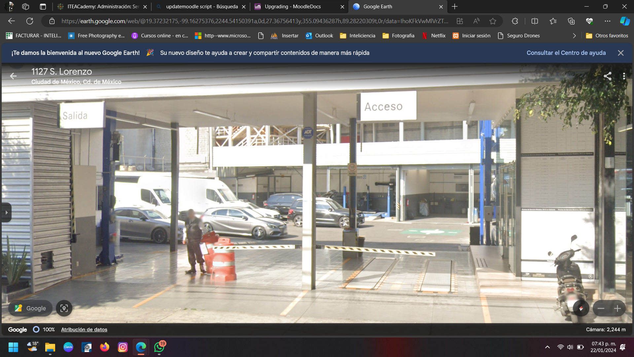Show more bookmarks with the chevron
Viewport: 634px width, 357px height.
click(574, 36)
